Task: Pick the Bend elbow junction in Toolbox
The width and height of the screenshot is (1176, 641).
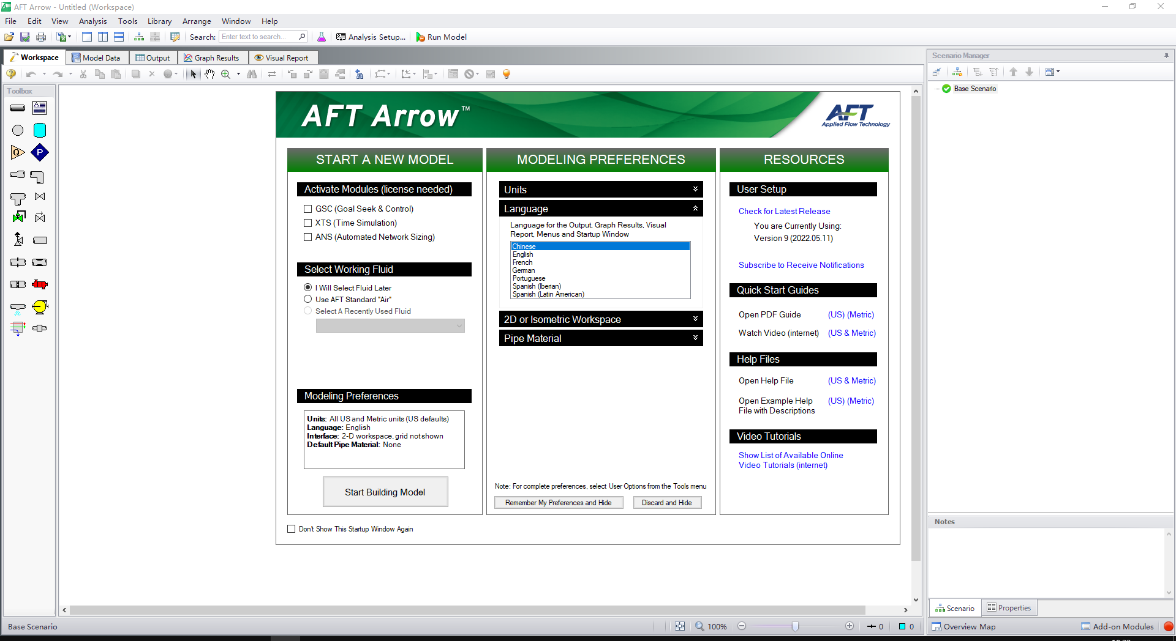Action: [37, 177]
